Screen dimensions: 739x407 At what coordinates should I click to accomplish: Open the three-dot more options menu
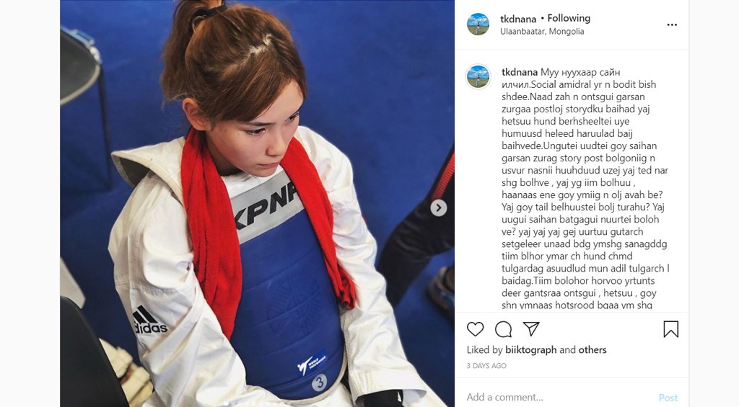672,24
